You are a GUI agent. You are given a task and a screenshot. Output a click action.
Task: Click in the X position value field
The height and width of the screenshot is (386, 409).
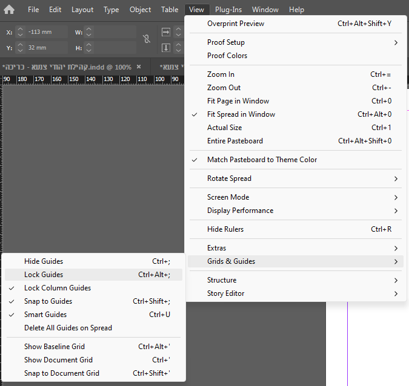coord(47,32)
